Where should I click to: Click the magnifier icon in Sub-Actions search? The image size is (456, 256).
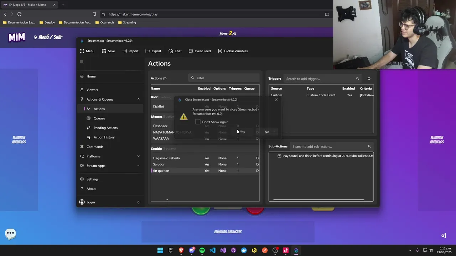[369, 146]
